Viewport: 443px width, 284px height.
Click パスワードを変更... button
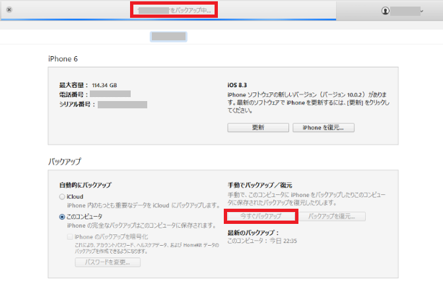[x=108, y=262]
